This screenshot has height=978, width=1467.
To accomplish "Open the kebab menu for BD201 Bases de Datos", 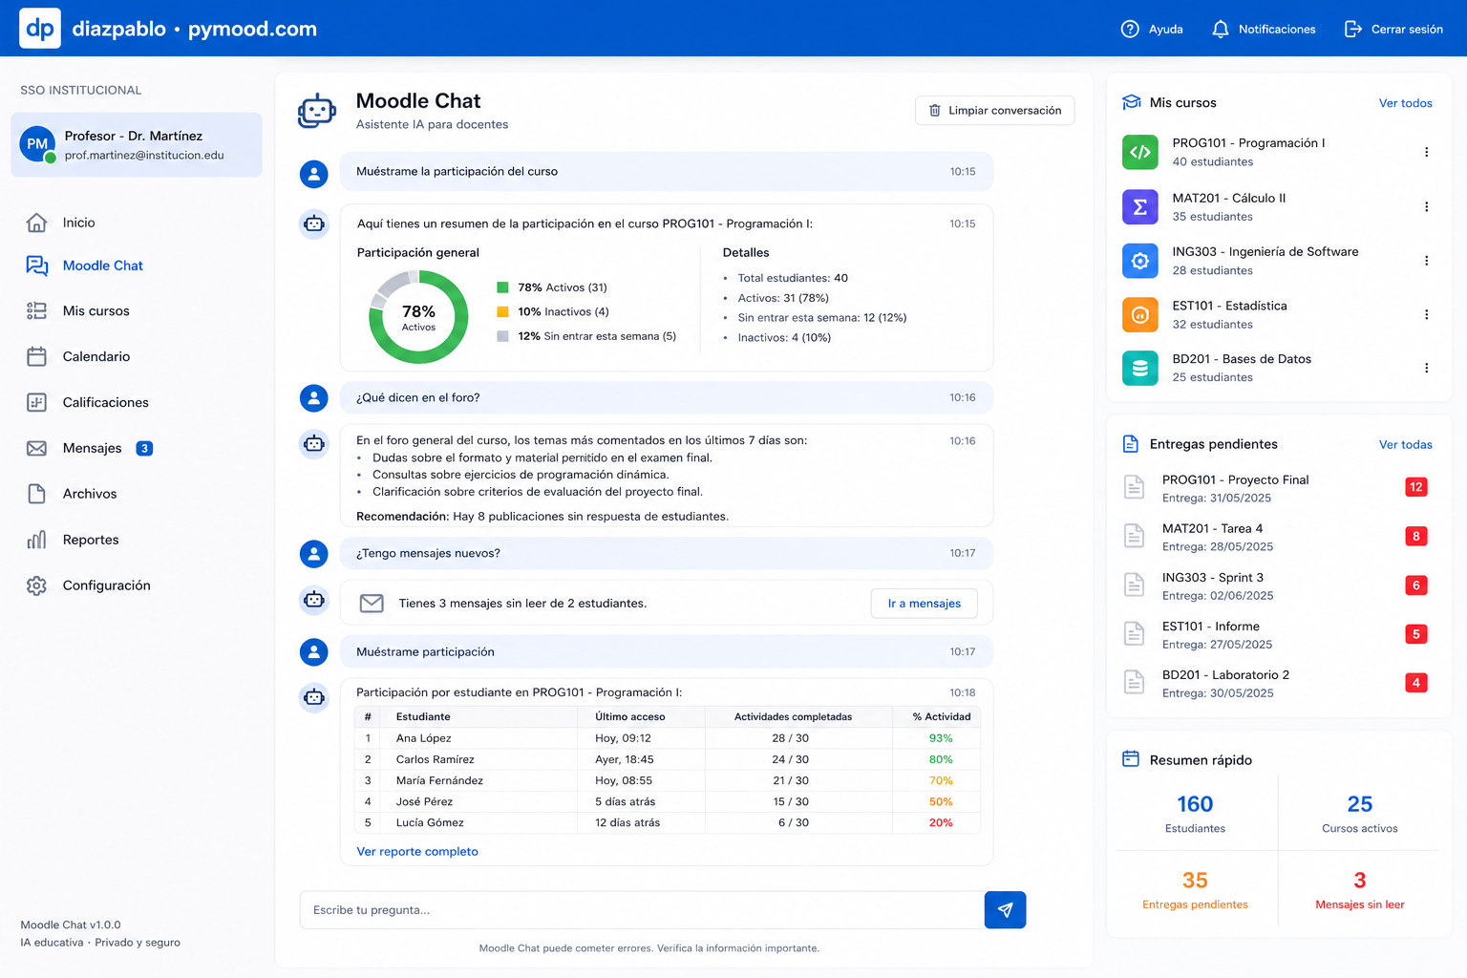I will coord(1426,368).
